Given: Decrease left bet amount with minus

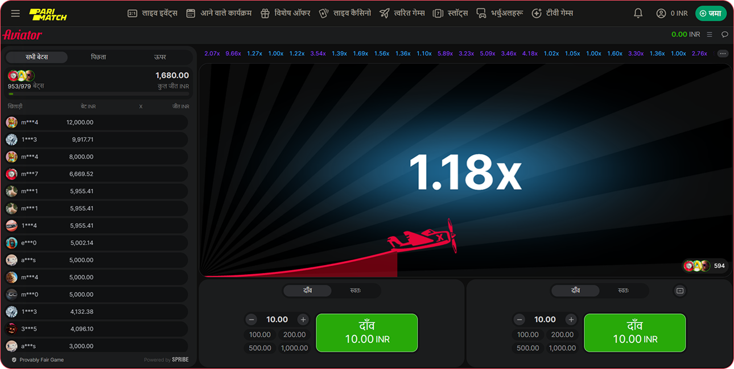Looking at the screenshot, I should pos(251,320).
